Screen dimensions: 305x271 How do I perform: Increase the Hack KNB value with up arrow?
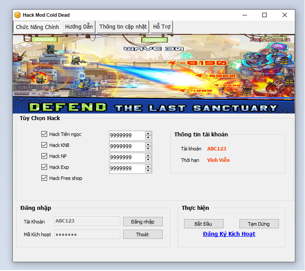click(148, 145)
